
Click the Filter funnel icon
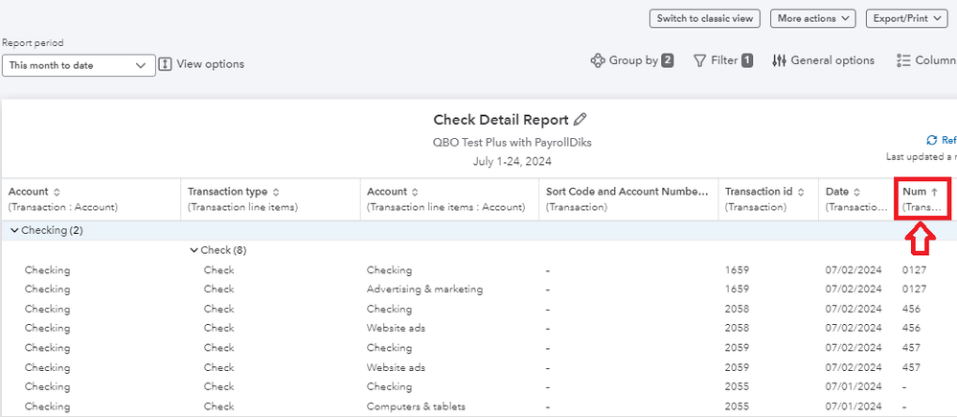pos(699,60)
